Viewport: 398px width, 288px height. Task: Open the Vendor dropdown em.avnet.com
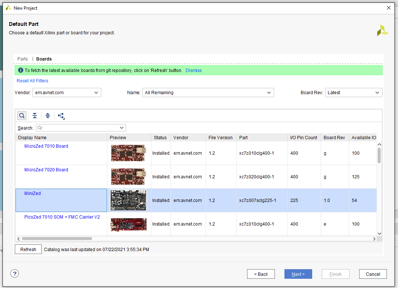pos(67,92)
